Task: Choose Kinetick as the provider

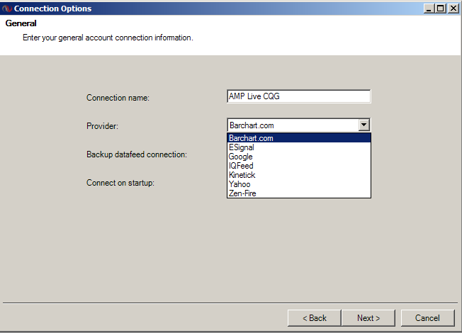Action: 298,175
